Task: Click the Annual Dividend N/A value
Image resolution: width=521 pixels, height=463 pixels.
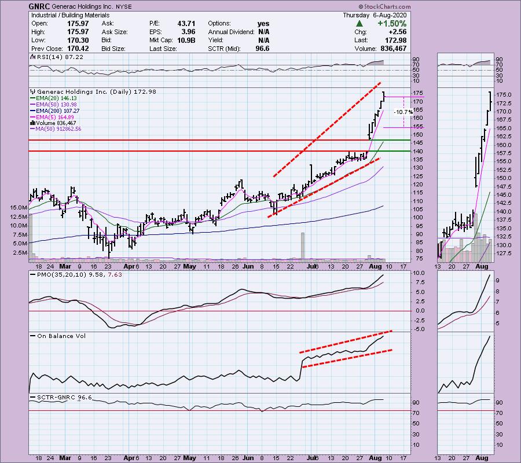Action: pyautogui.click(x=263, y=32)
